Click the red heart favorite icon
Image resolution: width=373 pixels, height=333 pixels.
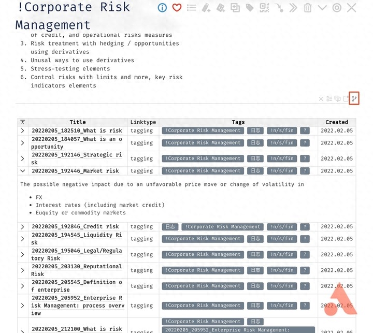(x=177, y=8)
